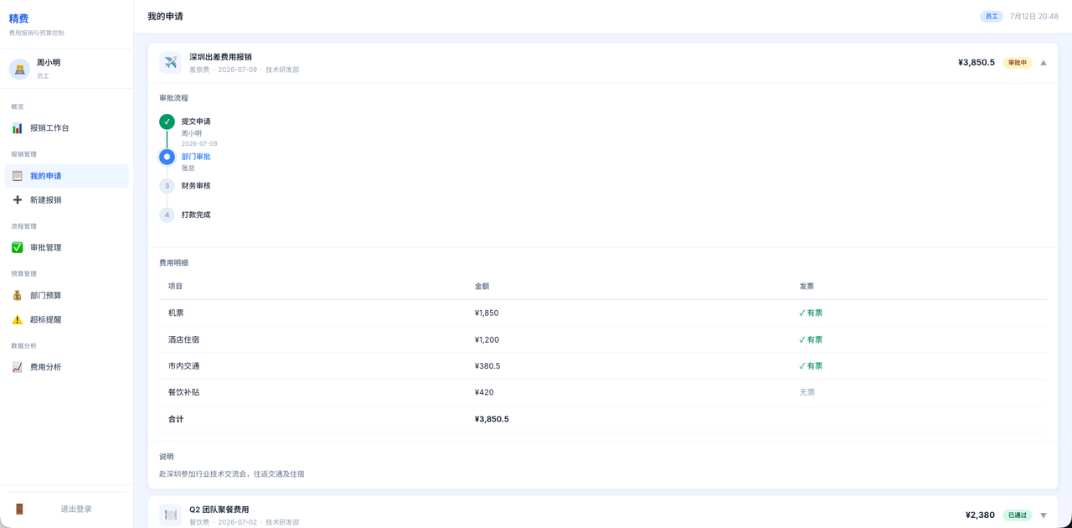1072x528 pixels.
Task: Click the 7月12日 20:48 timestamp
Action: pos(1034,17)
